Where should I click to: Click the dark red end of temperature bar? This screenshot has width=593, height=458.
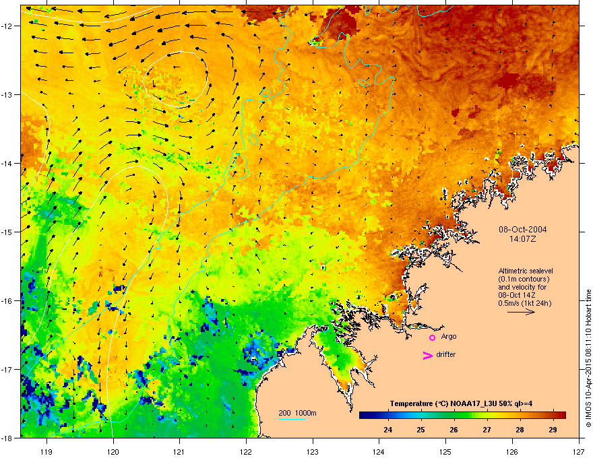pos(561,415)
